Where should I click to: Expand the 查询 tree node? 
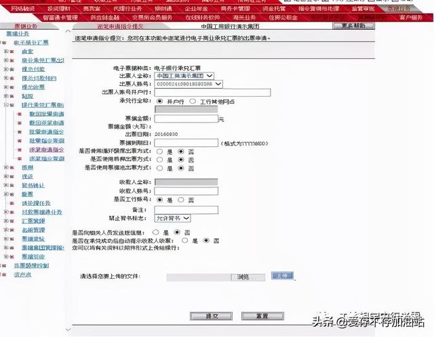pos(6,51)
